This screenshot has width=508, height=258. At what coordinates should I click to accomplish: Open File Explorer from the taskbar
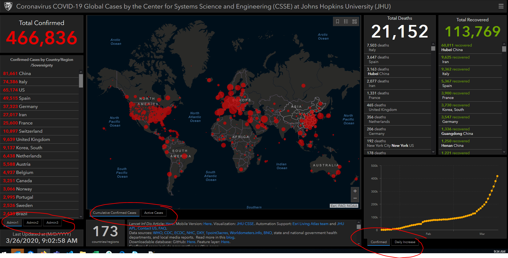pyautogui.click(x=83, y=252)
